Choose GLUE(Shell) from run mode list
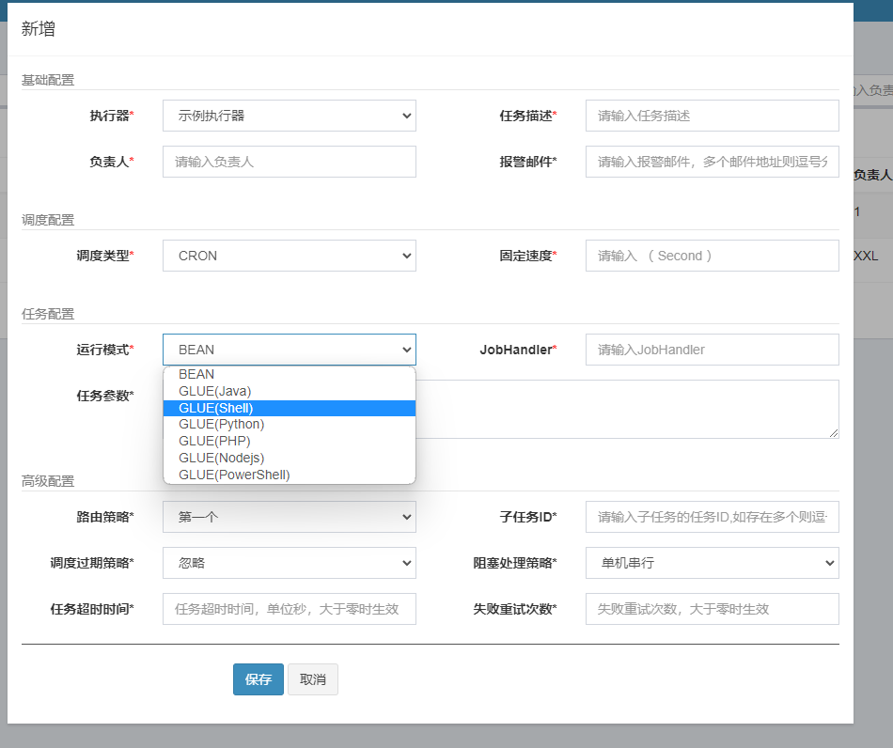893x748 pixels. click(216, 408)
